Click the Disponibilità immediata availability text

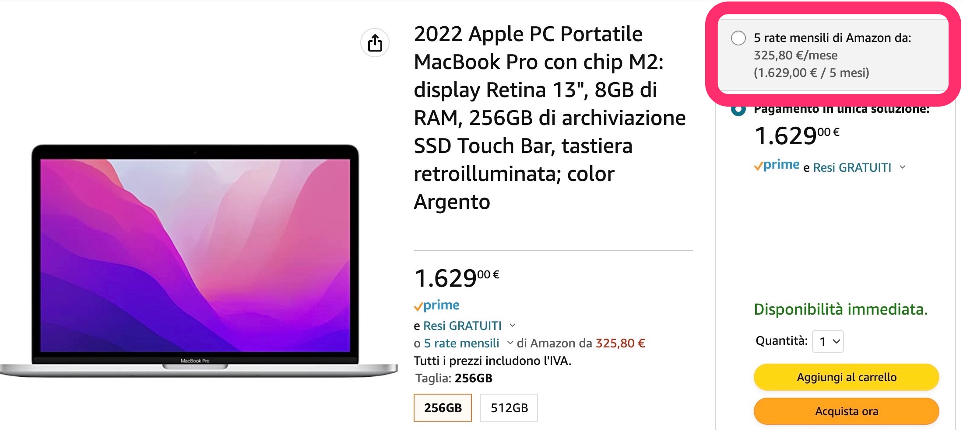840,309
